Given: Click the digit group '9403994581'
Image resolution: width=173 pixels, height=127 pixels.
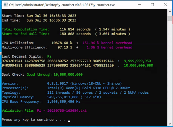Looking at the screenshot, I should (12, 66).
